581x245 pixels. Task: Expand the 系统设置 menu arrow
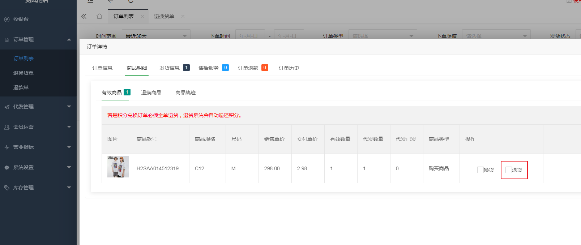pyautogui.click(x=69, y=167)
